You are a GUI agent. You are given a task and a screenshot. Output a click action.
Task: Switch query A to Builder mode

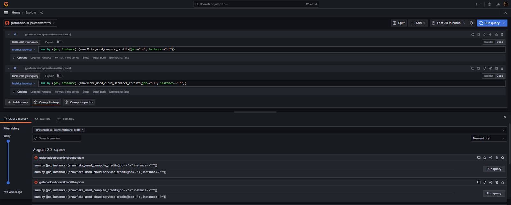(x=489, y=42)
